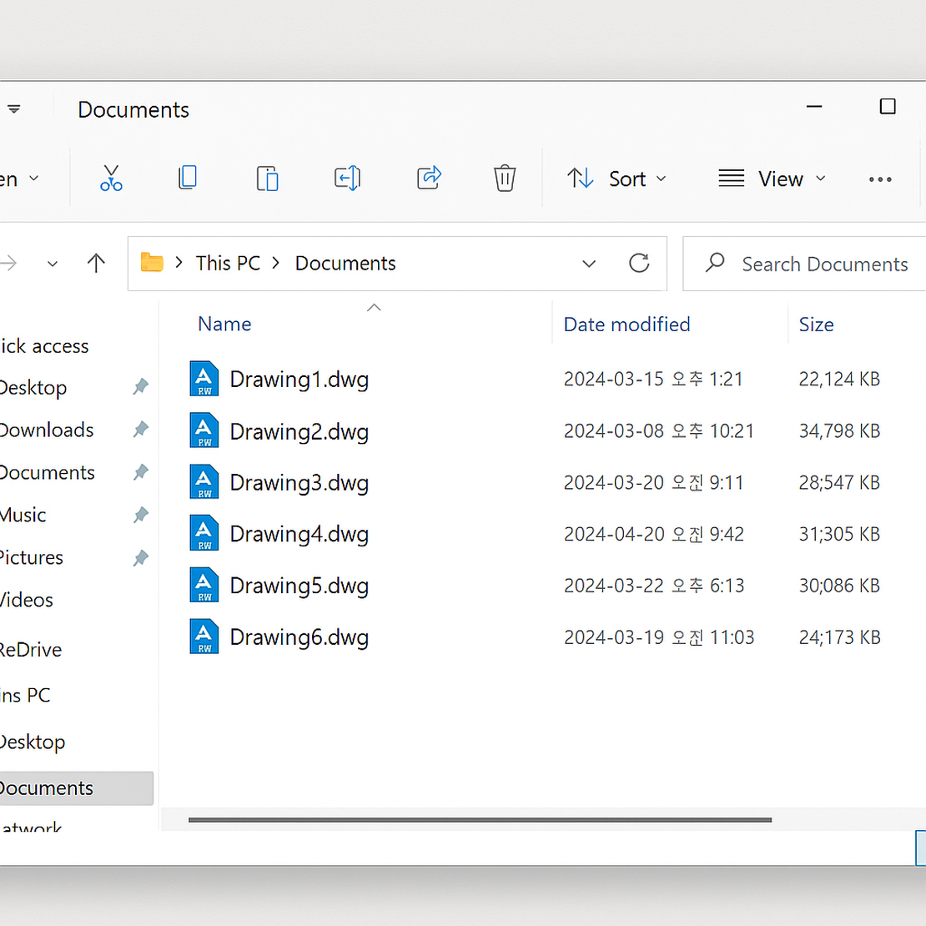
Task: Click the search magnifier icon
Action: coord(715,262)
